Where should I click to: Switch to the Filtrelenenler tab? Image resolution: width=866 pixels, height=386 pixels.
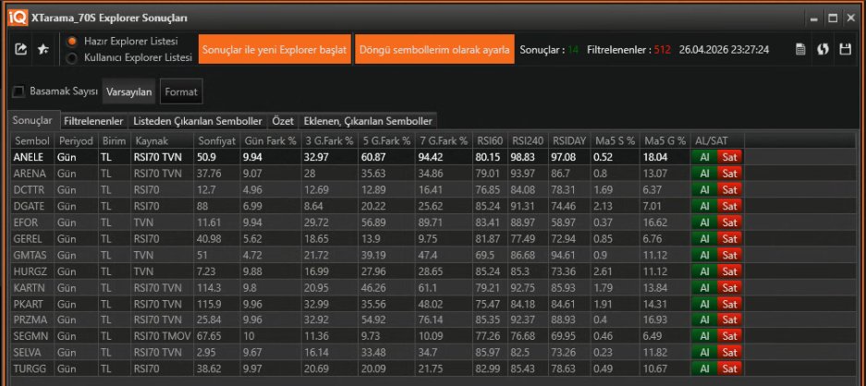(x=93, y=120)
